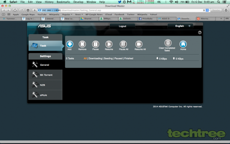Click the Safari back arrow
Viewport: 230px width, 144px height.
pyautogui.click(x=4, y=10)
